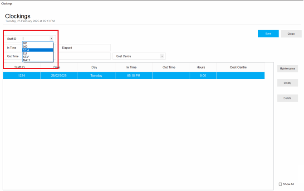Click the Hours column header
Image resolution: width=304 pixels, height=191 pixels.
click(x=201, y=67)
